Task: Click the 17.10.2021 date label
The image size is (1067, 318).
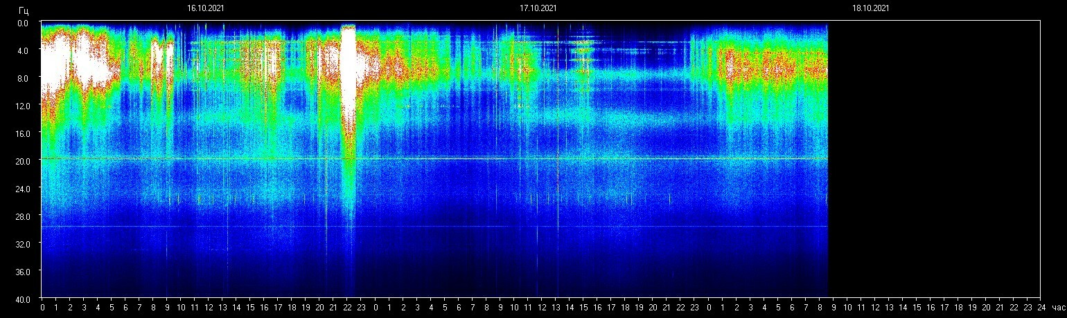Action: point(538,8)
